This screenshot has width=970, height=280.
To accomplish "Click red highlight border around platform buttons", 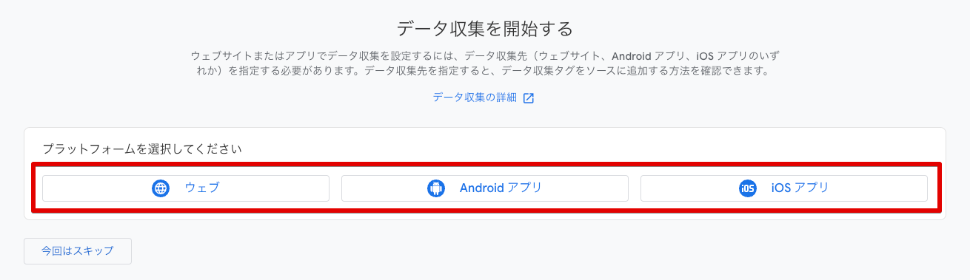I will tap(485, 164).
